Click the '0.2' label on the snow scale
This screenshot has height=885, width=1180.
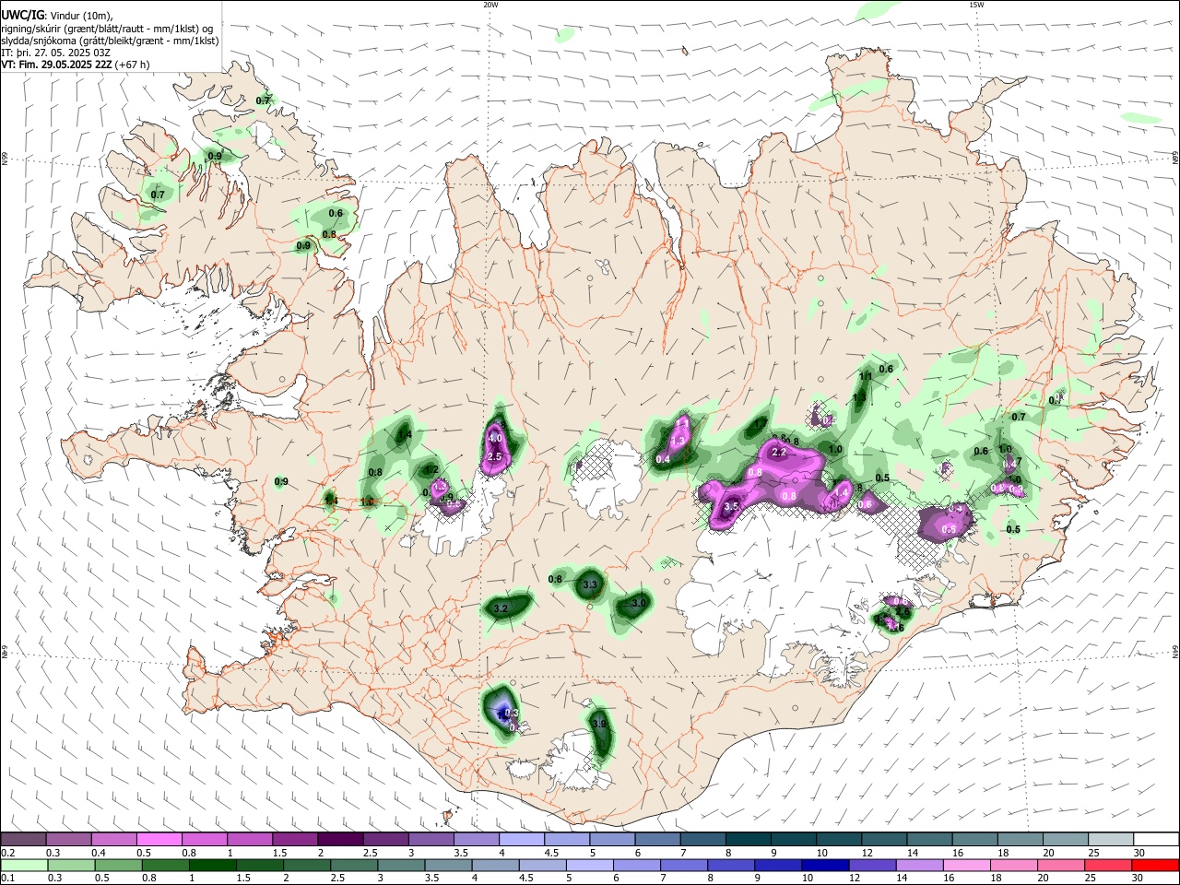point(7,853)
